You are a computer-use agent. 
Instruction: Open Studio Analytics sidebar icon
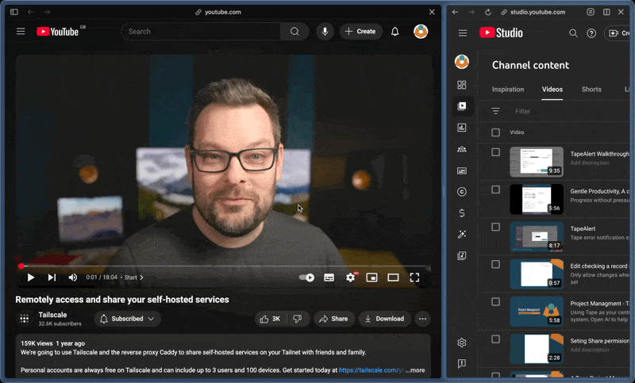click(462, 128)
